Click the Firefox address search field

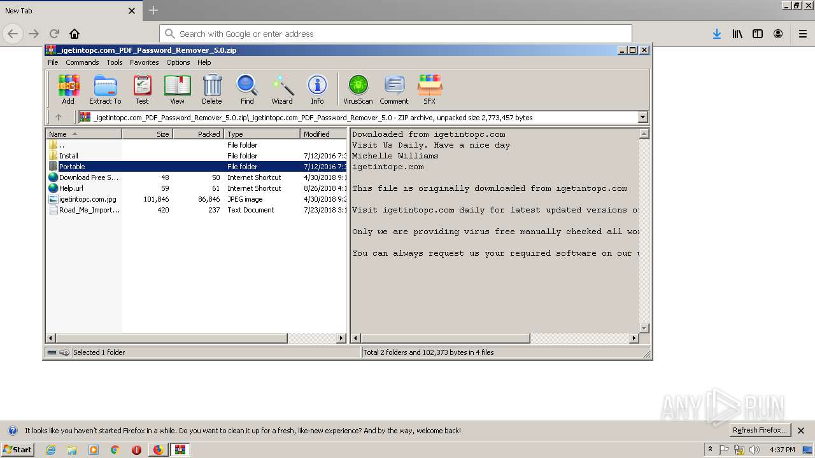395,34
